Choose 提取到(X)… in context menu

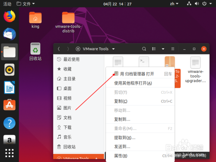[x=140, y=137]
